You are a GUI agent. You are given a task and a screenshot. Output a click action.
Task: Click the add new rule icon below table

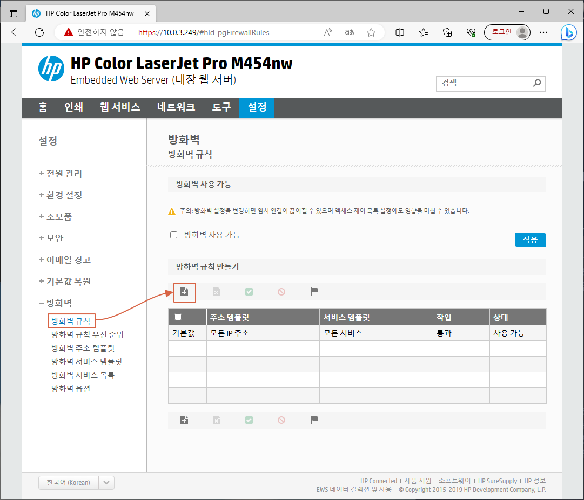pos(184,420)
